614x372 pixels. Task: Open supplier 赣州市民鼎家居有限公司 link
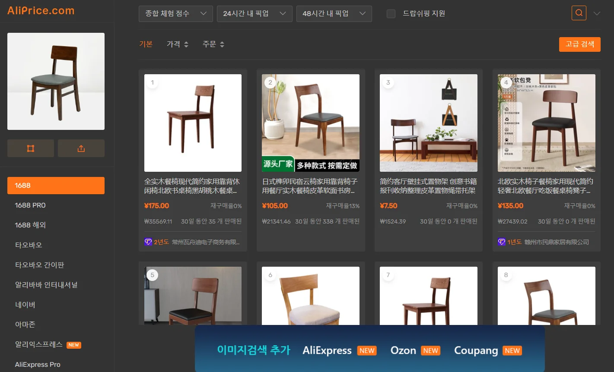point(557,242)
